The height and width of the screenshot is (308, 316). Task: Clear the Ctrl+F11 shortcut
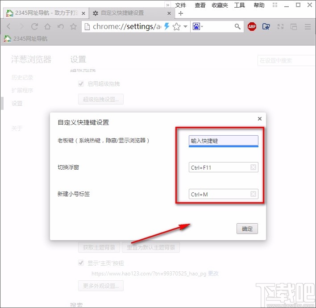(253, 167)
